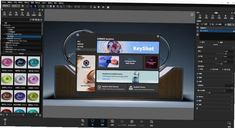Switch to the Textures library tab
The height and width of the screenshot is (128, 235).
click(16, 13)
